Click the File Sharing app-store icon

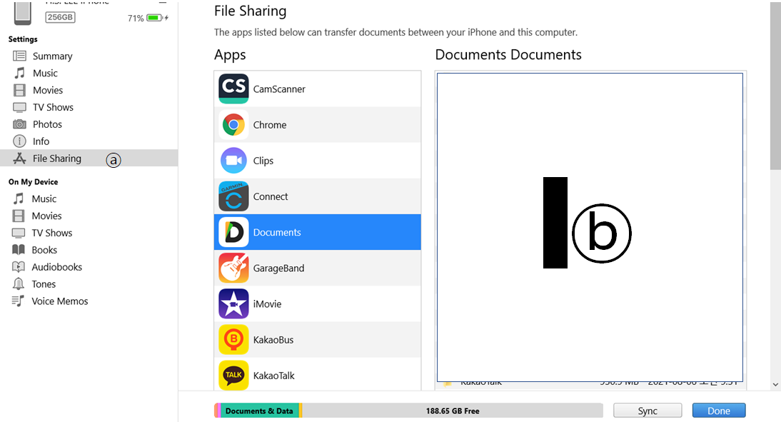19,159
